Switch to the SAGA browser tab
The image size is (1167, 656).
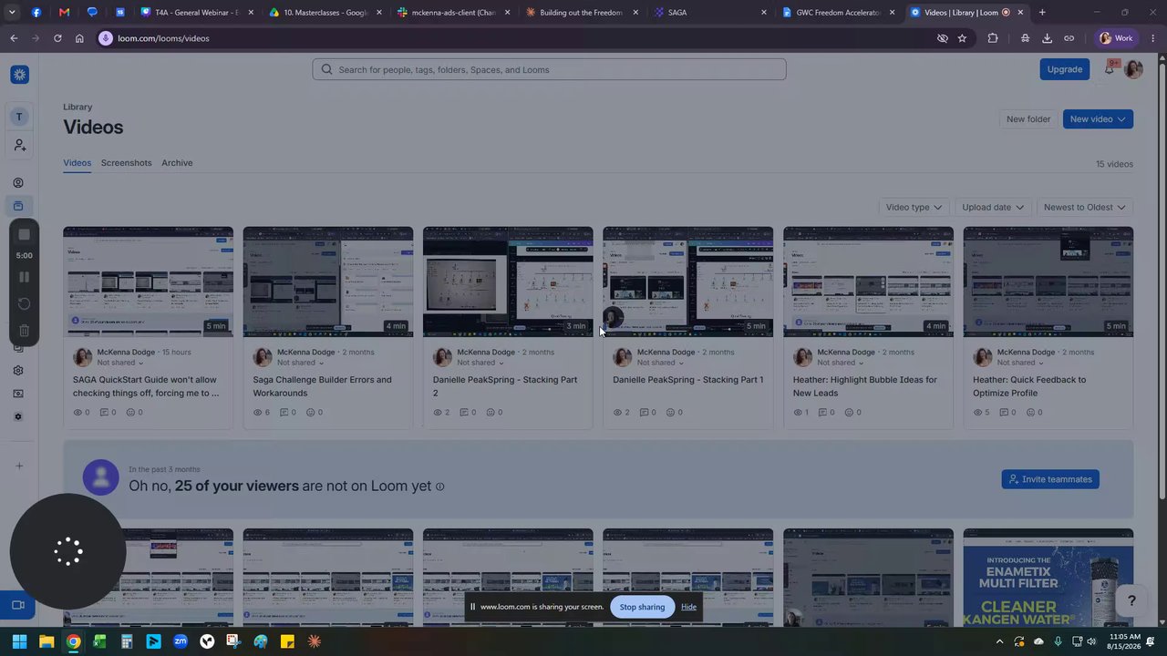[x=709, y=13]
